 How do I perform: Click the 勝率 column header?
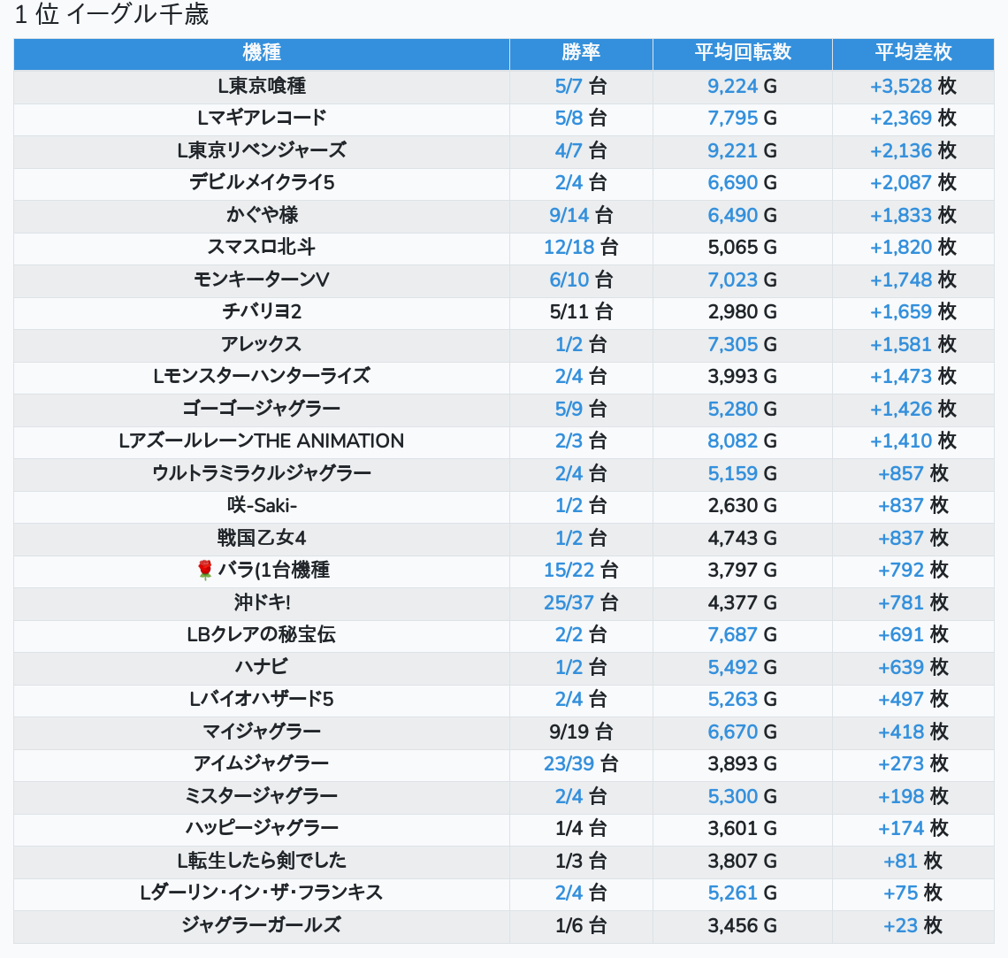click(x=581, y=53)
